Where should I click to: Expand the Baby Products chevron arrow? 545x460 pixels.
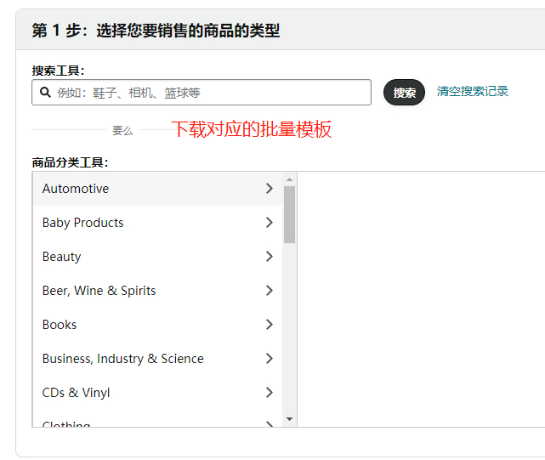pyautogui.click(x=270, y=223)
